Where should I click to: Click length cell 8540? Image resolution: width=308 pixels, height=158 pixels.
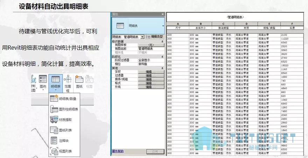pos(293,73)
